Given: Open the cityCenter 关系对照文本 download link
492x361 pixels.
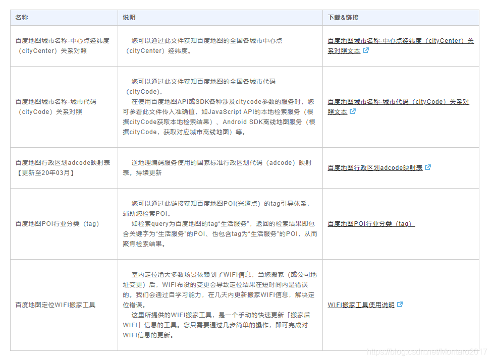Looking at the screenshot, I should [x=400, y=45].
